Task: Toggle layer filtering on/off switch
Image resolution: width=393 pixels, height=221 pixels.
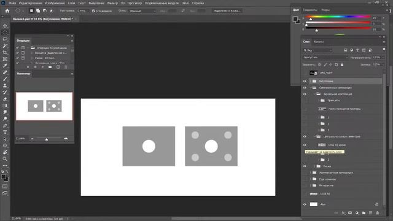Action: coord(384,50)
